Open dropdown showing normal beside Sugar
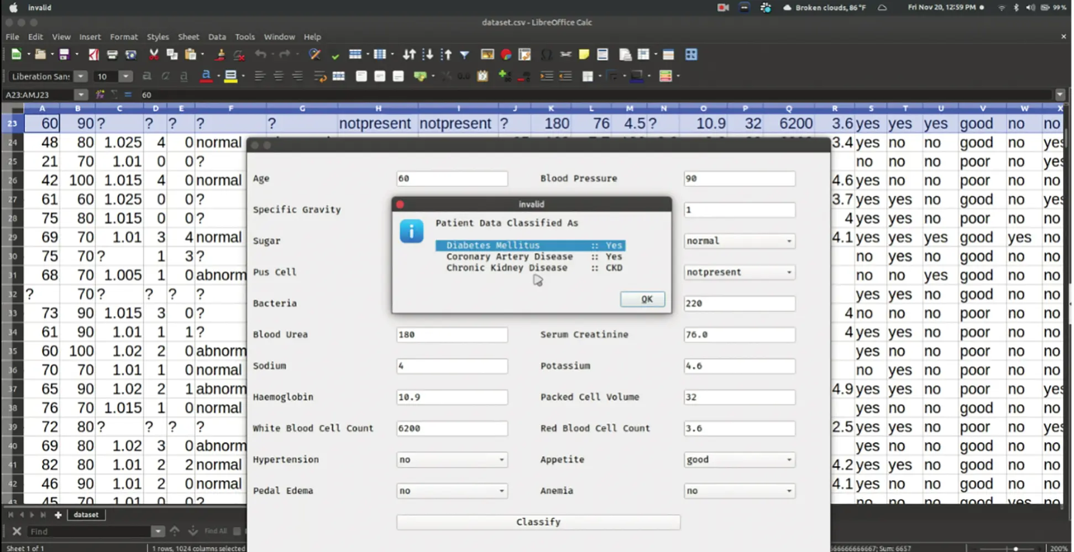Viewport: 1074px width, 552px height. coord(739,241)
